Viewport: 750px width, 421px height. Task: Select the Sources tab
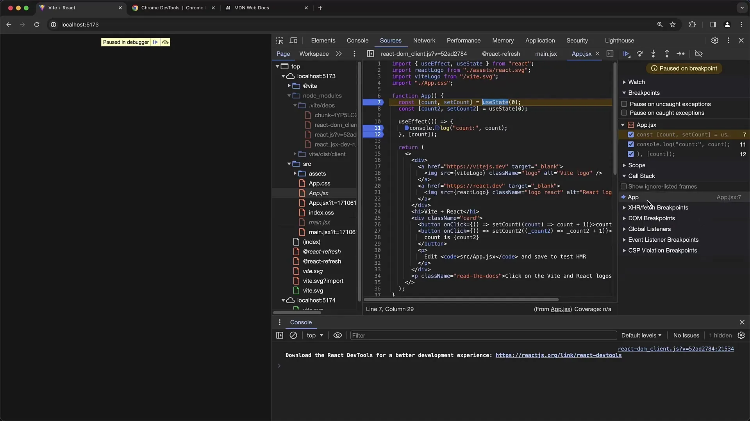[x=391, y=40]
